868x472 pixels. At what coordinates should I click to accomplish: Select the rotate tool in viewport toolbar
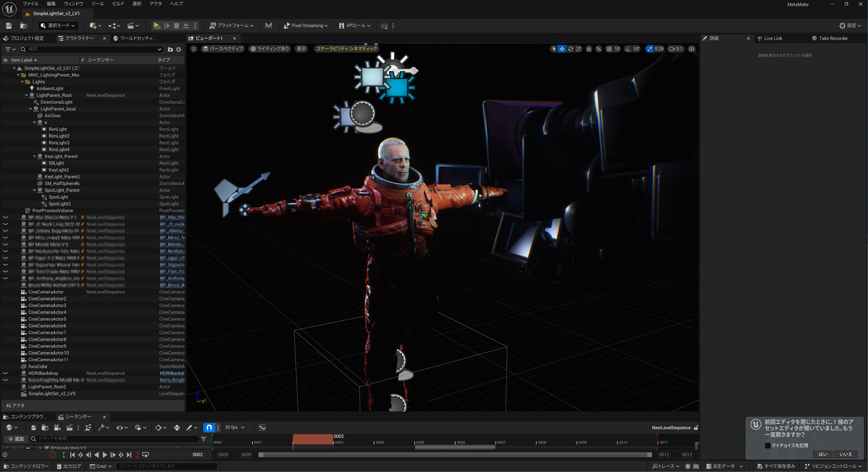point(570,49)
